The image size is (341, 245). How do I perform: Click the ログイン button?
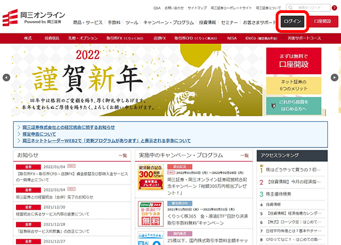[x=292, y=21]
